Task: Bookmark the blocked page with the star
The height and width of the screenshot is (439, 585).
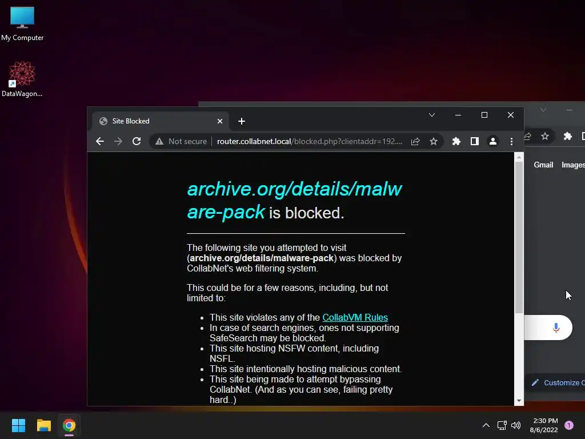Action: pos(433,141)
